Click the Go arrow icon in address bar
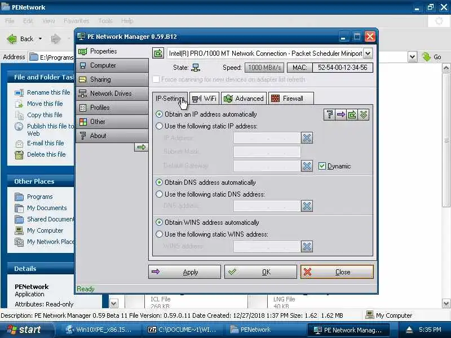The height and width of the screenshot is (338, 451). [x=426, y=57]
